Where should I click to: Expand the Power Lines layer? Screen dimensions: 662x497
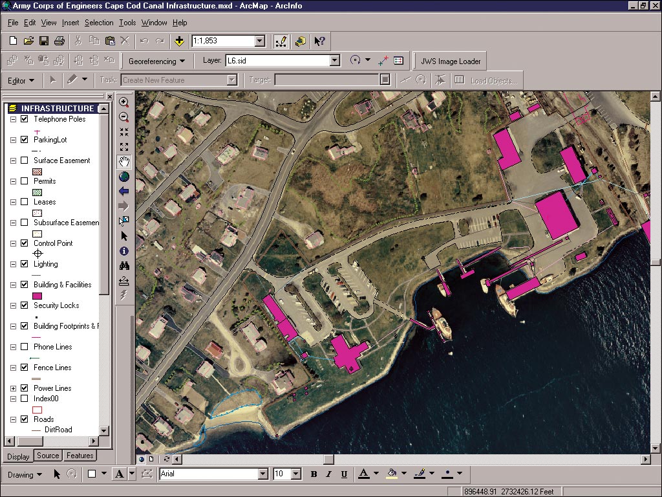pos(14,388)
